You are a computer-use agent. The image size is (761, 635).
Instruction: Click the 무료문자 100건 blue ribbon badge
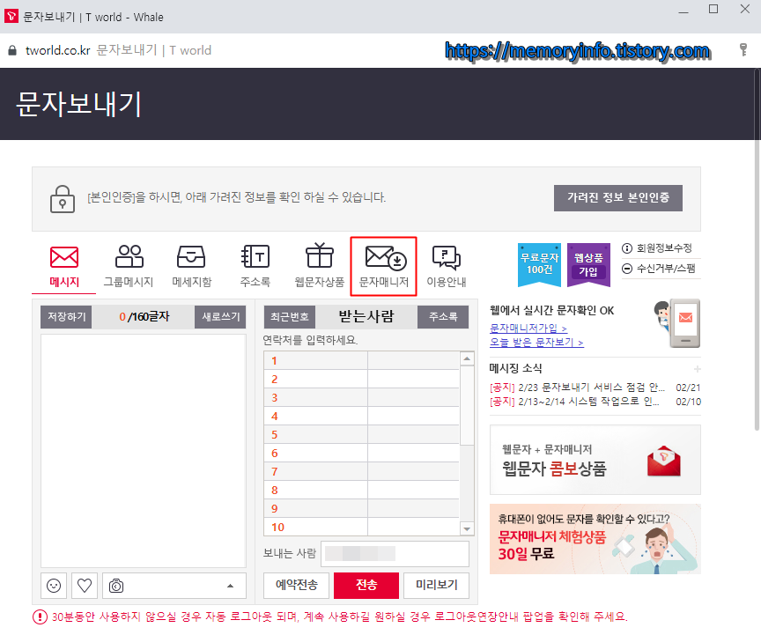(x=539, y=264)
